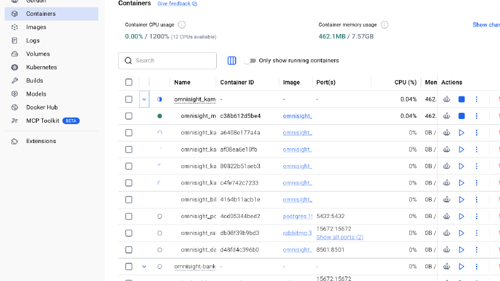Start container c4fe742c7233

(x=462, y=183)
